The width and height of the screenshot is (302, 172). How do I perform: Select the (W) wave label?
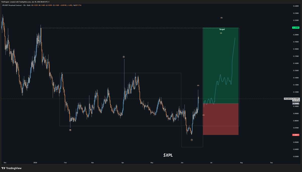[x=70, y=130]
